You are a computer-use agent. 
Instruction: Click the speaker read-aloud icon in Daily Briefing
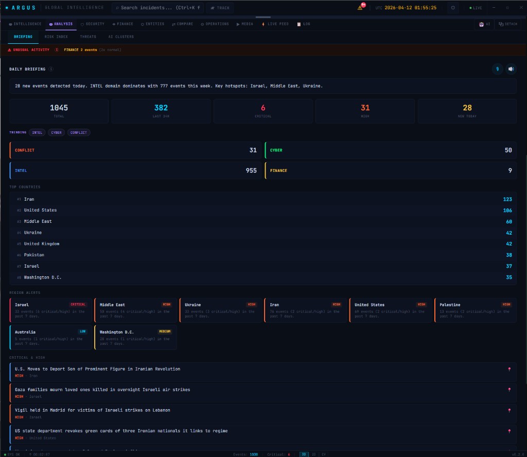[511, 69]
